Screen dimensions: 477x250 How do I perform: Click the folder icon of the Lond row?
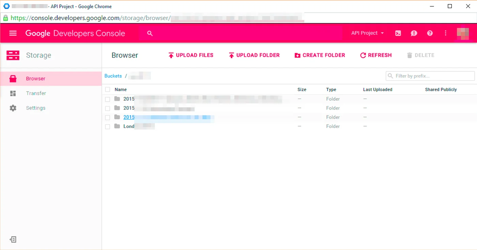(x=117, y=126)
